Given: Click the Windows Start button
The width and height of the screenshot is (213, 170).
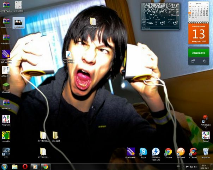Looking at the screenshot, I should click(x=5, y=166).
